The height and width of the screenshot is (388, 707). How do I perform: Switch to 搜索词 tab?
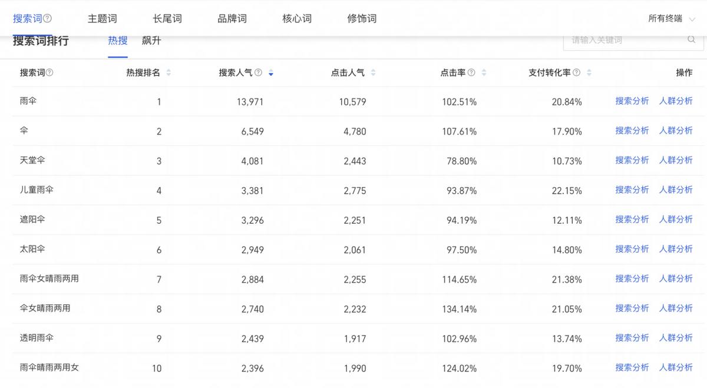tap(28, 18)
